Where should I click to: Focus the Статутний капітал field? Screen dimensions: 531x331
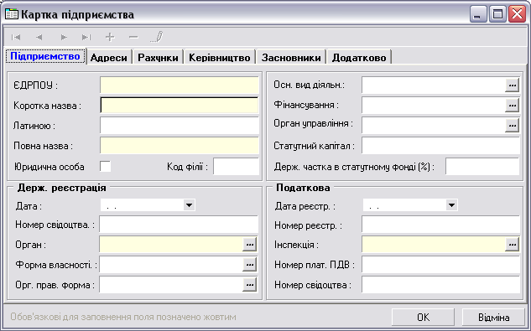click(x=440, y=146)
